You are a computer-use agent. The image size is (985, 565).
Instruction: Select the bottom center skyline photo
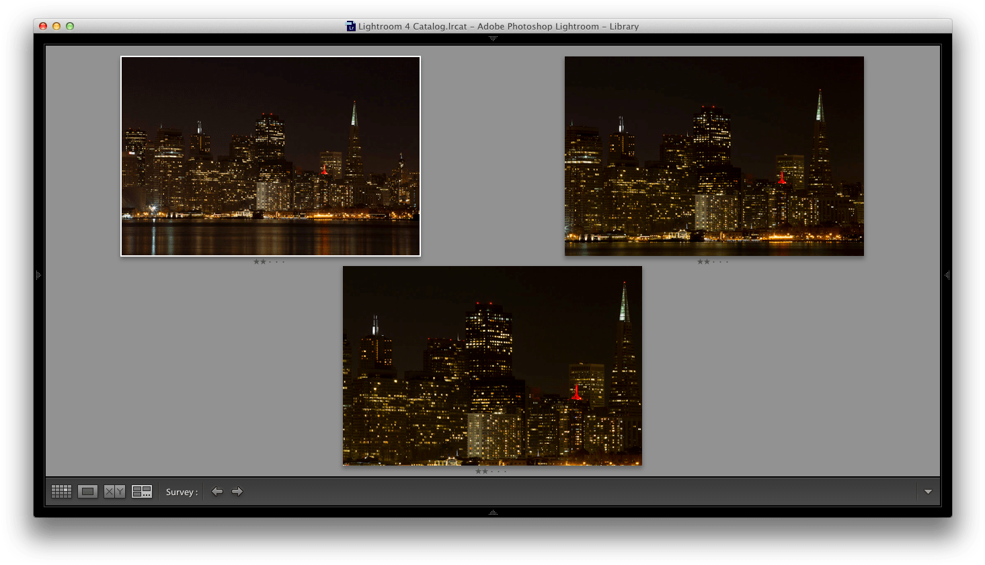coord(492,365)
